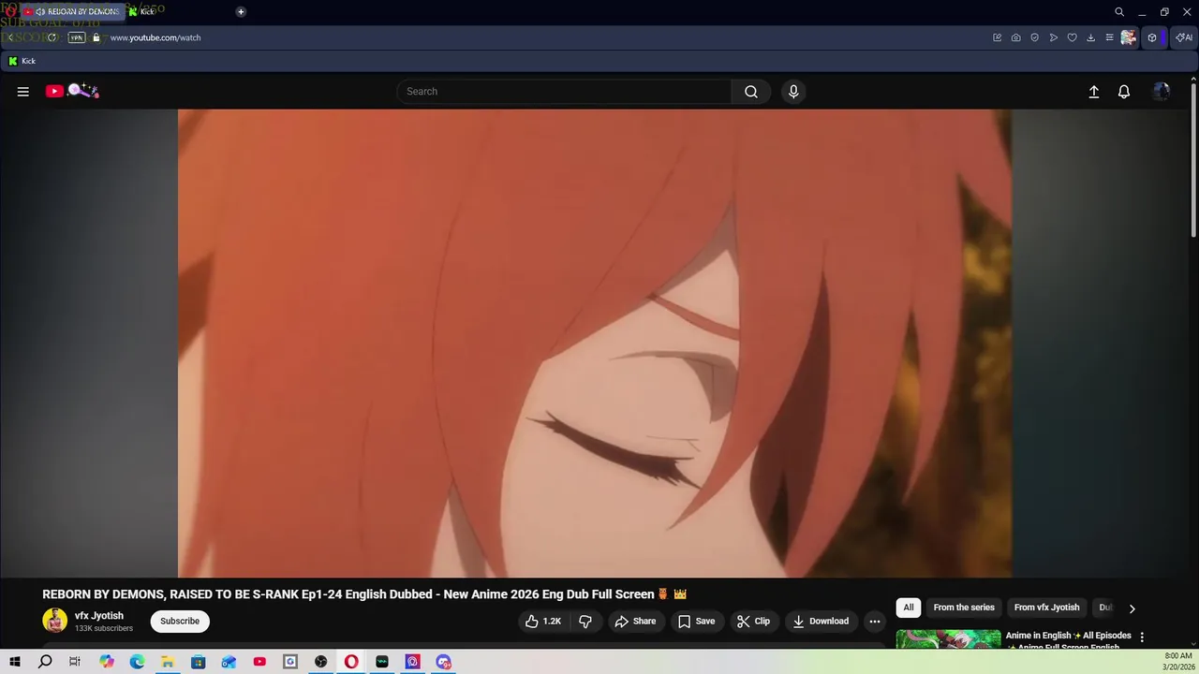Viewport: 1199px width, 674px height.
Task: Open a new browser tab with plus
Action: point(241,11)
